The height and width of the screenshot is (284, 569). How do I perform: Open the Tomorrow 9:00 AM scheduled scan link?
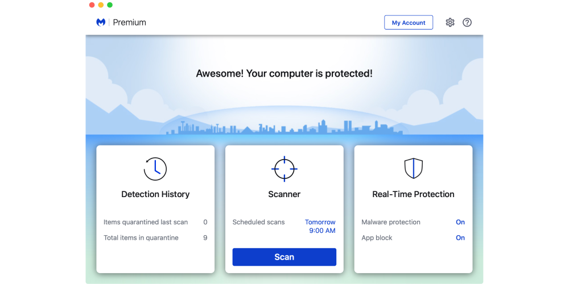pos(320,227)
